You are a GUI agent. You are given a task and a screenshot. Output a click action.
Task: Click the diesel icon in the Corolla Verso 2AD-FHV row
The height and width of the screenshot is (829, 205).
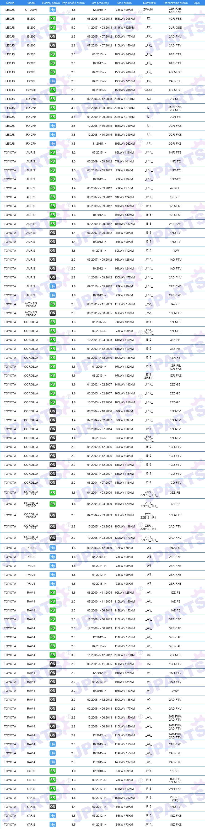pos(53,538)
